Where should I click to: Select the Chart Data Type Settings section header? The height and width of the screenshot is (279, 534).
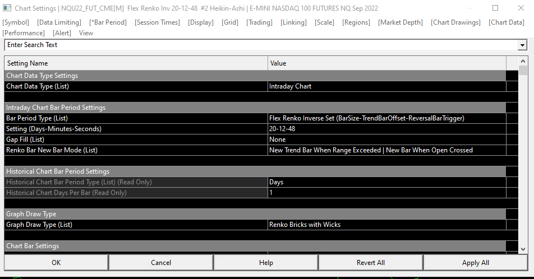point(255,76)
